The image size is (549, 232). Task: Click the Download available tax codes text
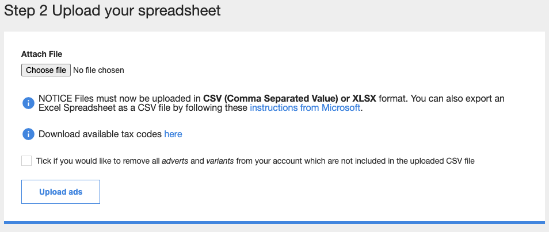point(100,134)
